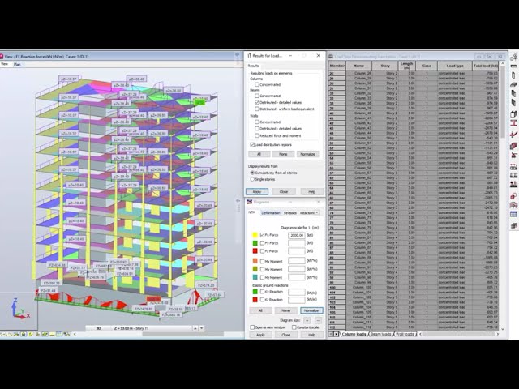Click Normalize button in Diagrams dialog
The width and height of the screenshot is (519, 389).
click(311, 310)
